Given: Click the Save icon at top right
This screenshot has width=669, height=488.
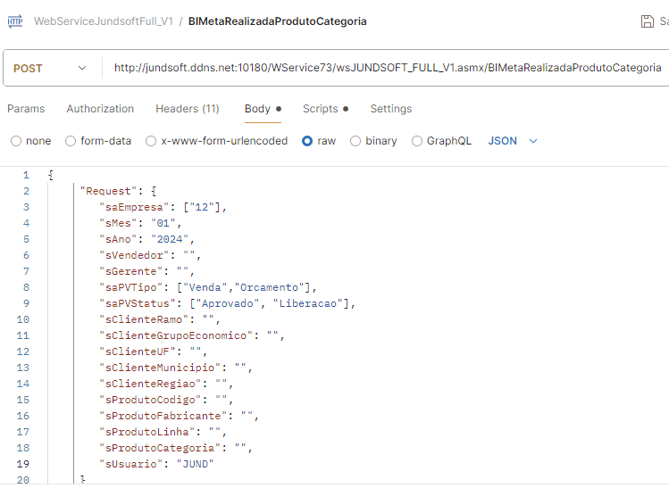Looking at the screenshot, I should point(648,21).
